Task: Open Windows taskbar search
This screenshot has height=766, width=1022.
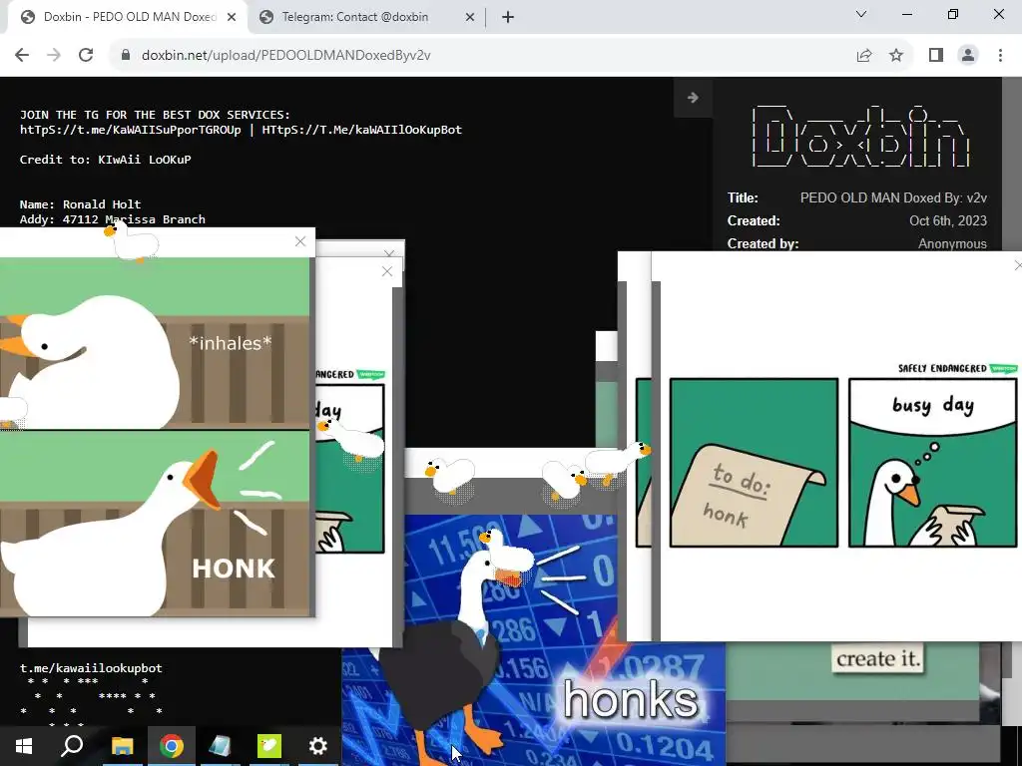Action: tap(72, 746)
